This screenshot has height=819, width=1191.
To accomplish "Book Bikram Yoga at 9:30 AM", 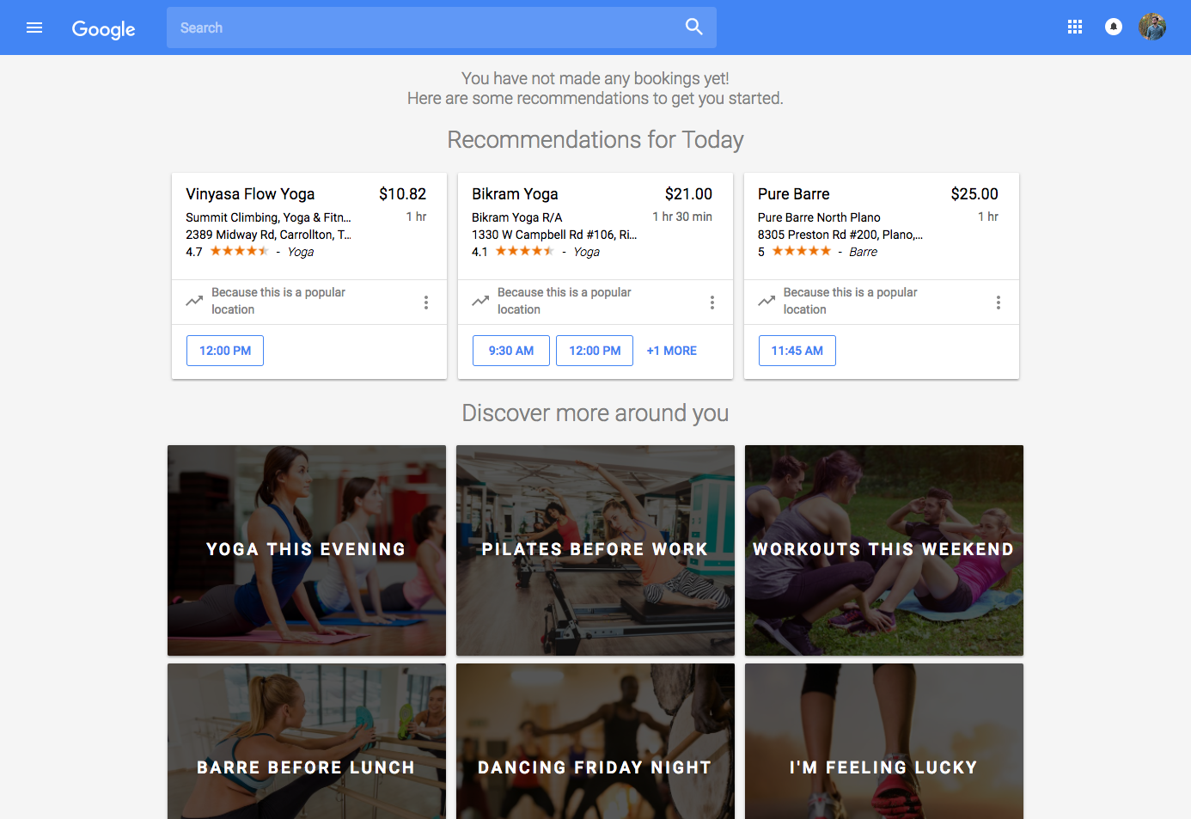I will (511, 351).
